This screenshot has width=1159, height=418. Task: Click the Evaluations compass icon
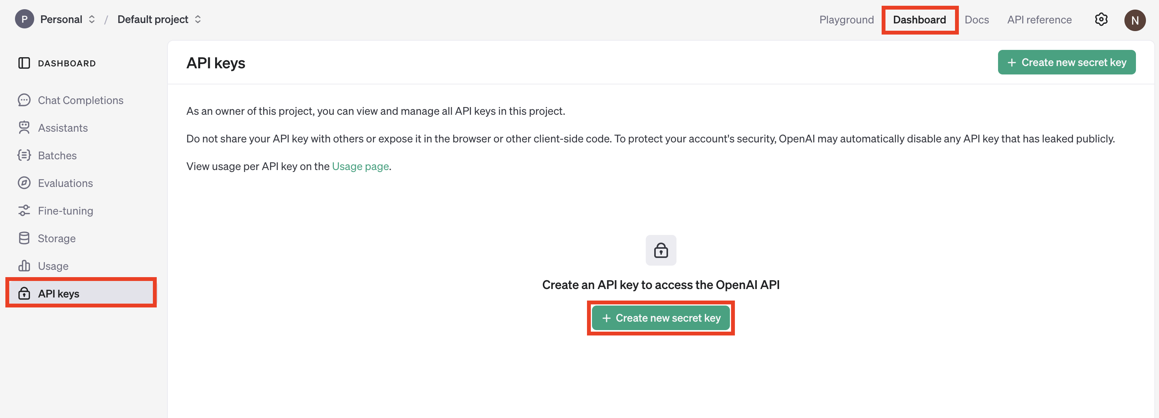(24, 183)
